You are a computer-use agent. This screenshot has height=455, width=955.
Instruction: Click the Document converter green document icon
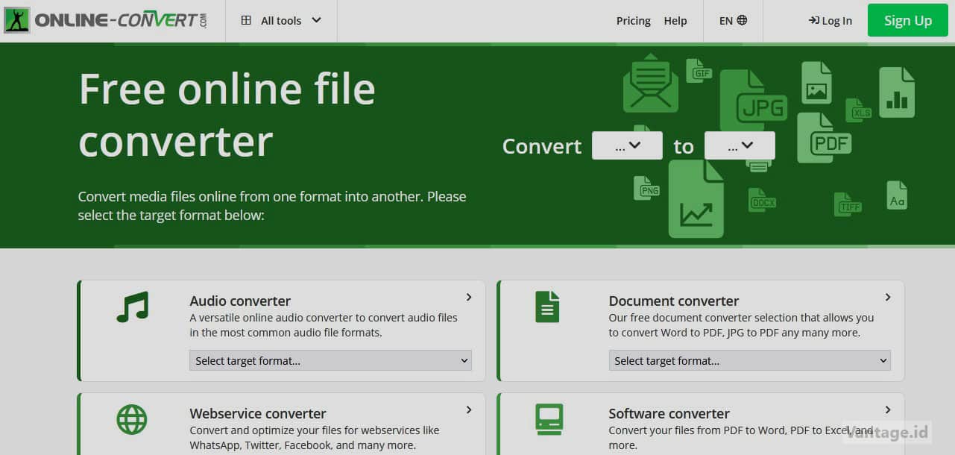548,306
